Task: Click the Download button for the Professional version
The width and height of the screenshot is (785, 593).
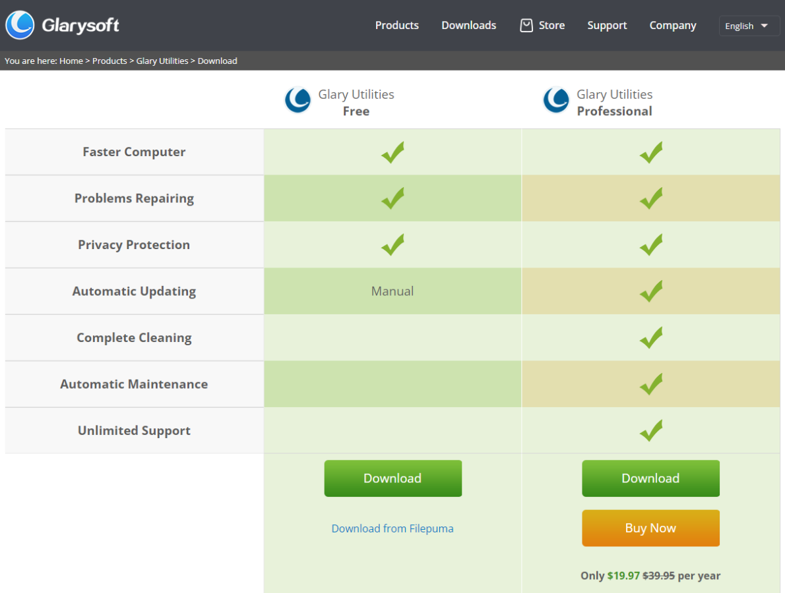Action: point(650,478)
